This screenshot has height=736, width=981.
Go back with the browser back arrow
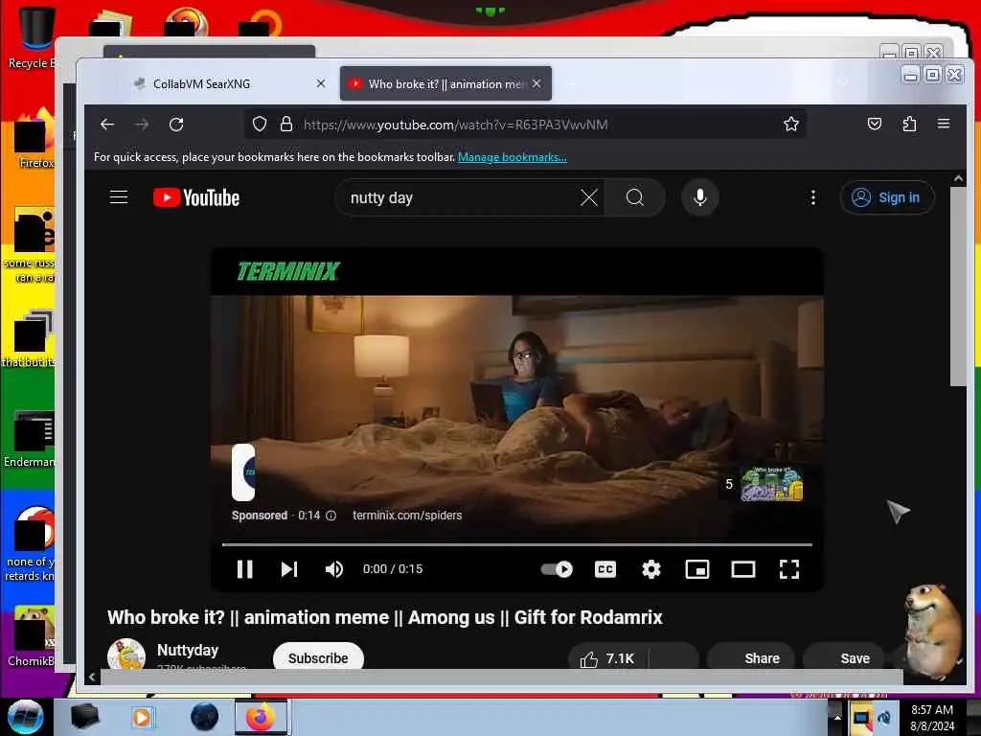(x=107, y=124)
